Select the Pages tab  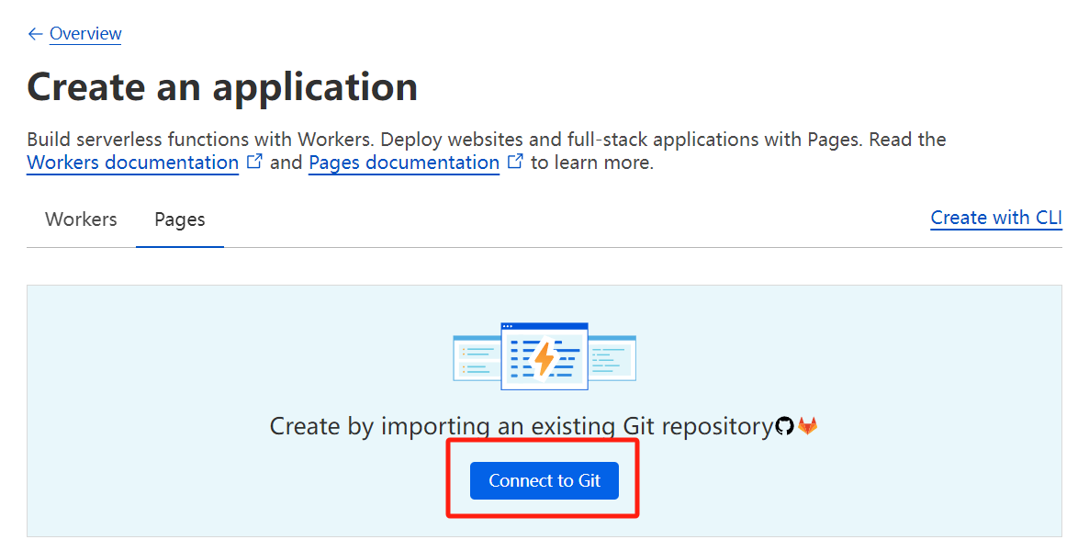(x=180, y=219)
